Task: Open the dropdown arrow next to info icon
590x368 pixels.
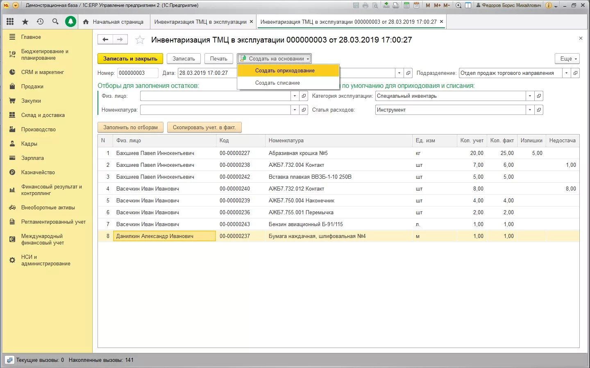Action: [x=556, y=6]
